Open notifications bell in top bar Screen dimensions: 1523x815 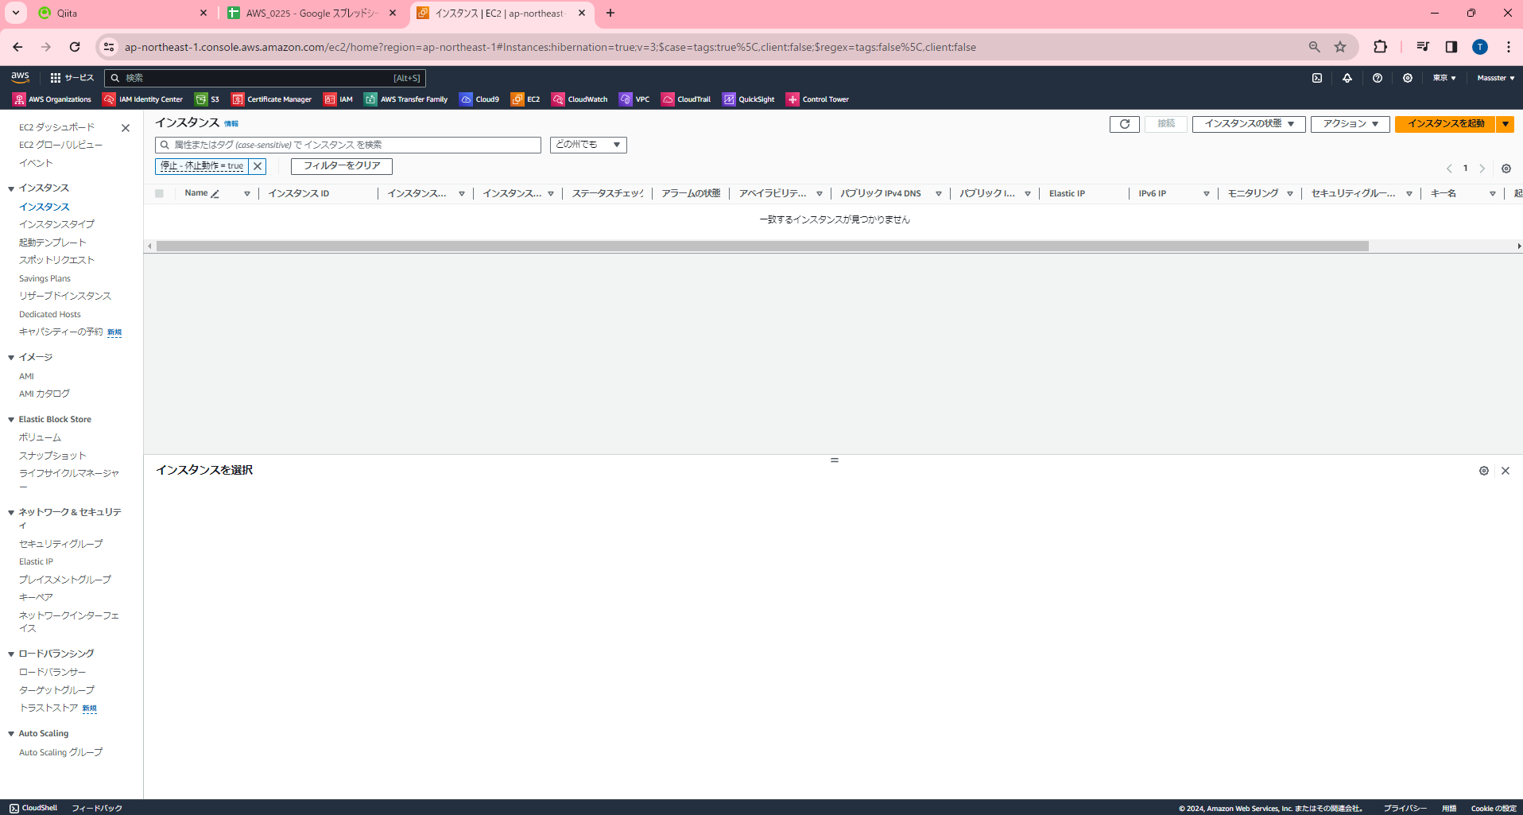[x=1347, y=77]
